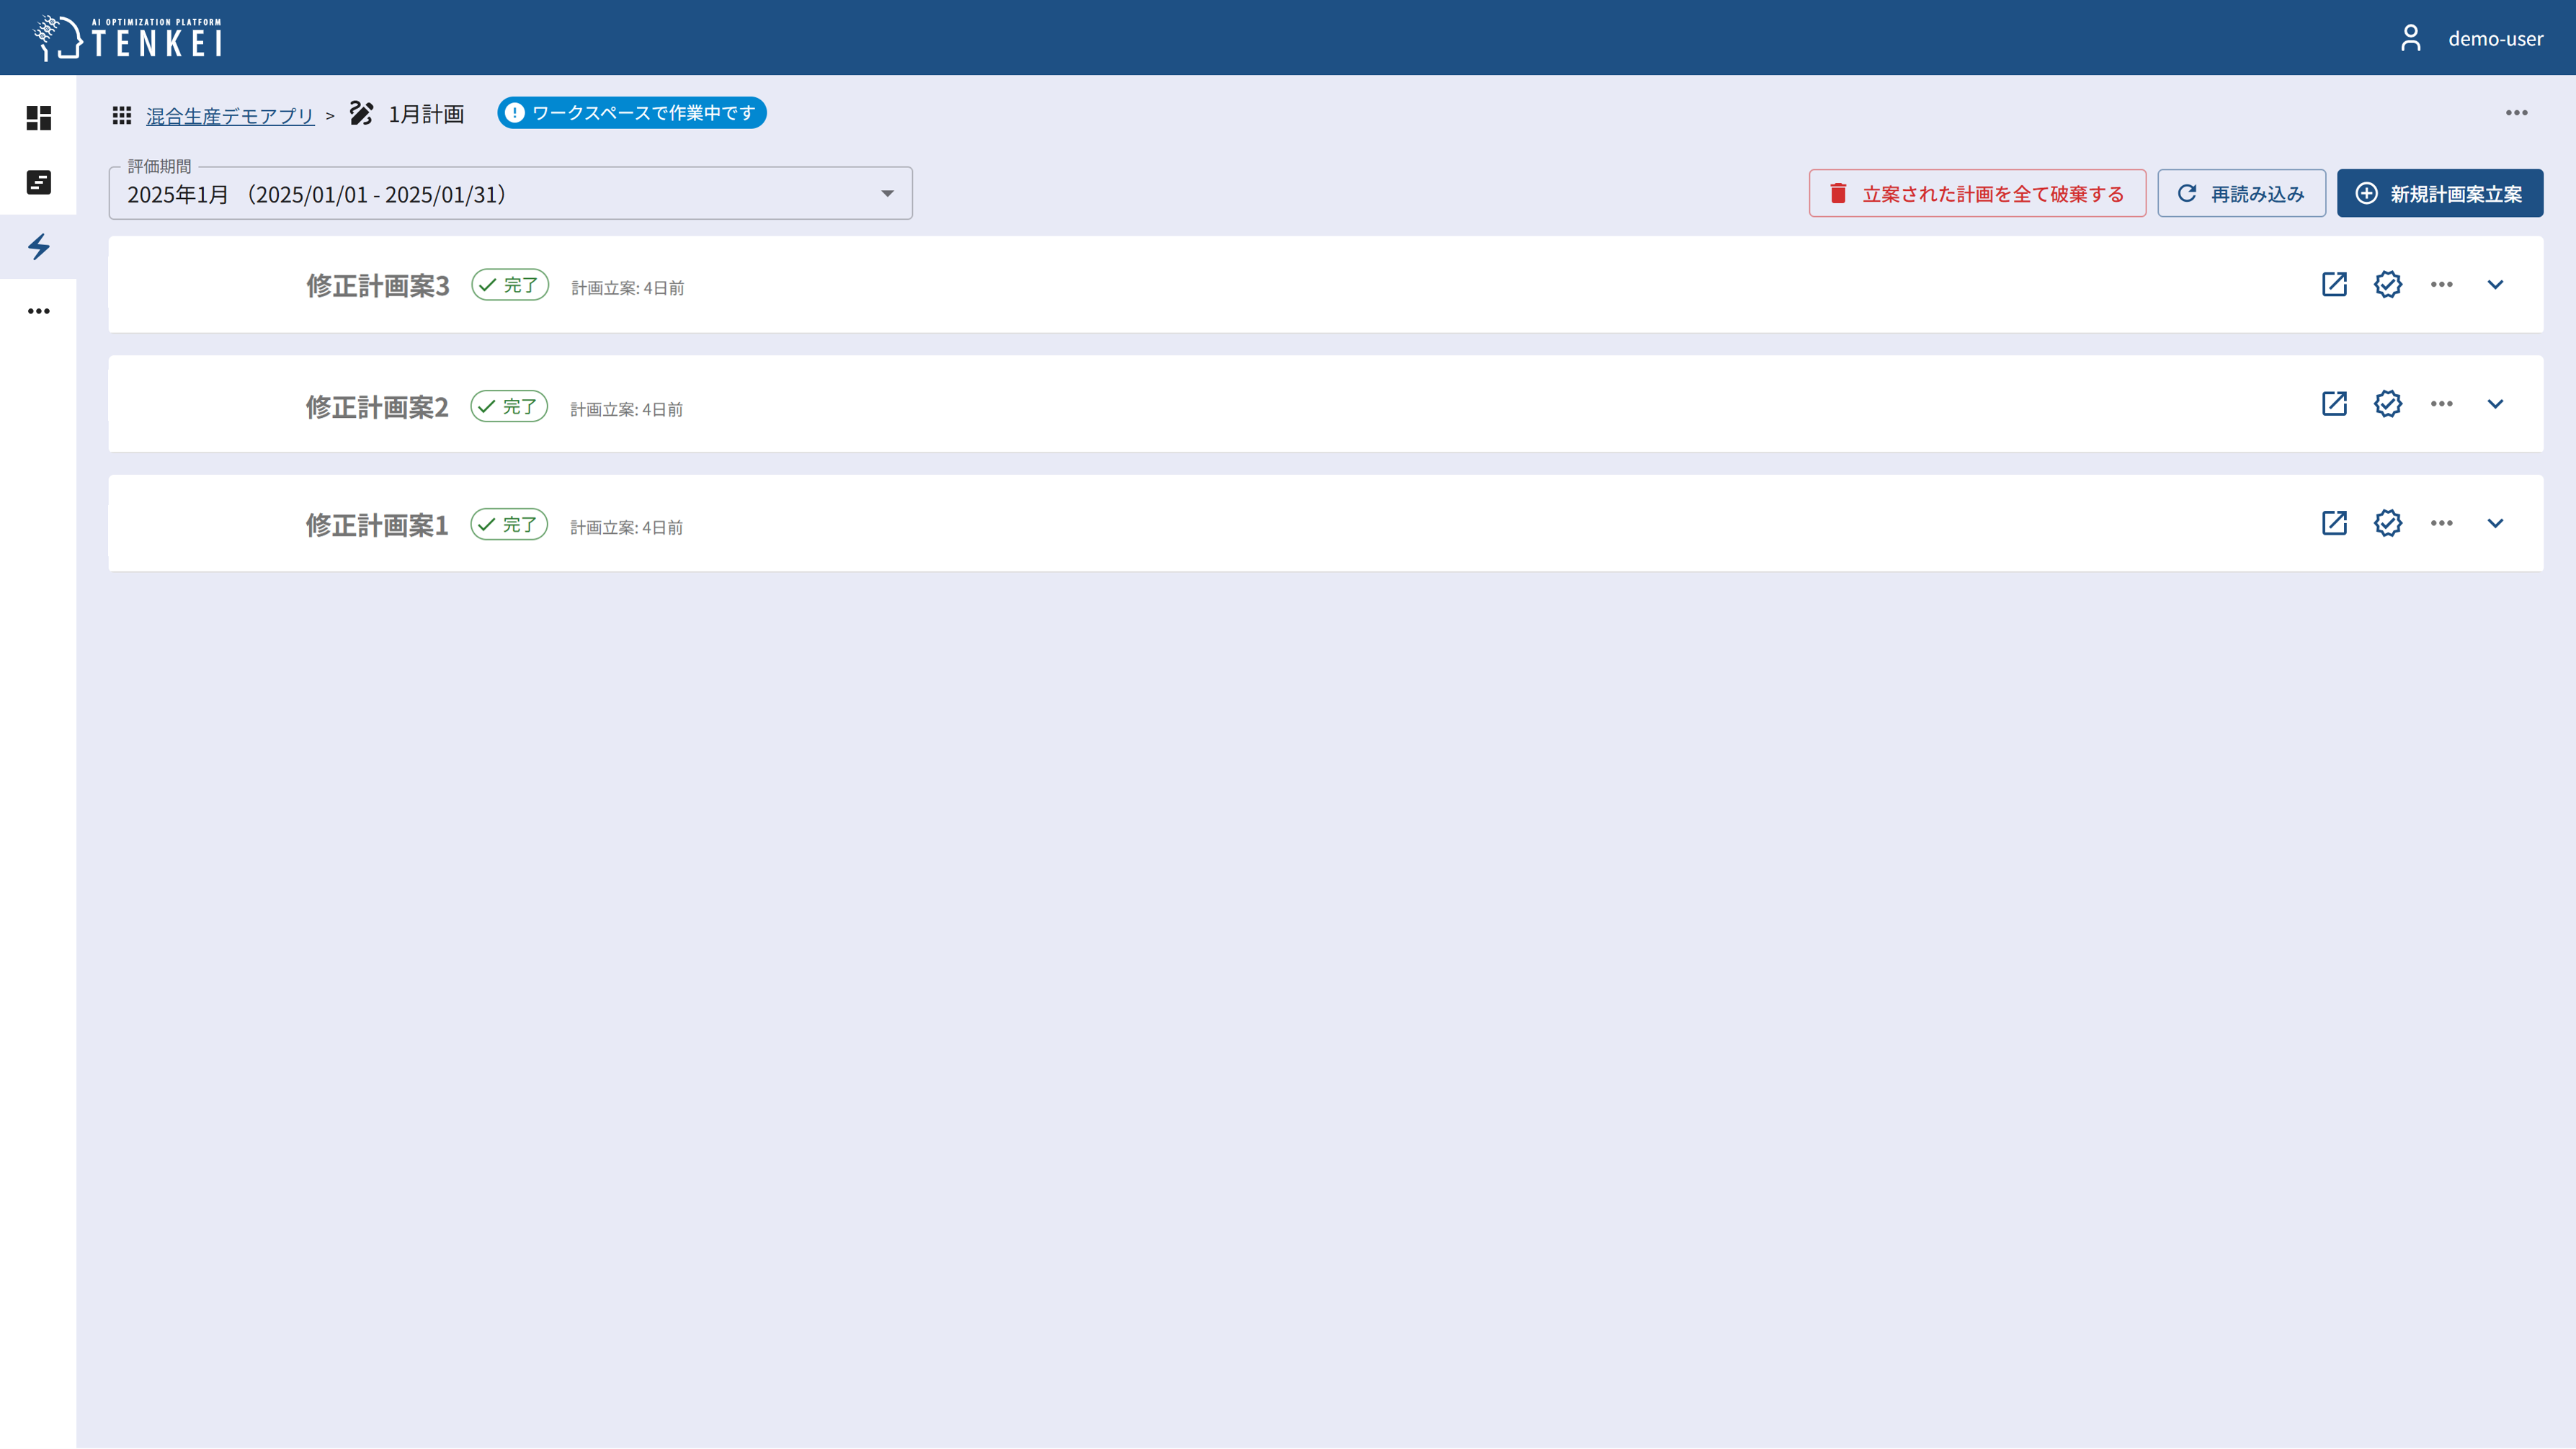This screenshot has width=2576, height=1449.
Task: Expand the 修正計画案3 row chevron
Action: click(x=2495, y=284)
